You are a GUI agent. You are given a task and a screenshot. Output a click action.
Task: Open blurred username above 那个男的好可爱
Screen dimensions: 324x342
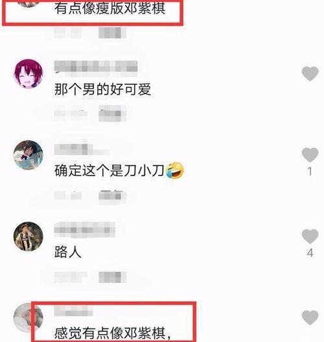pos(96,66)
